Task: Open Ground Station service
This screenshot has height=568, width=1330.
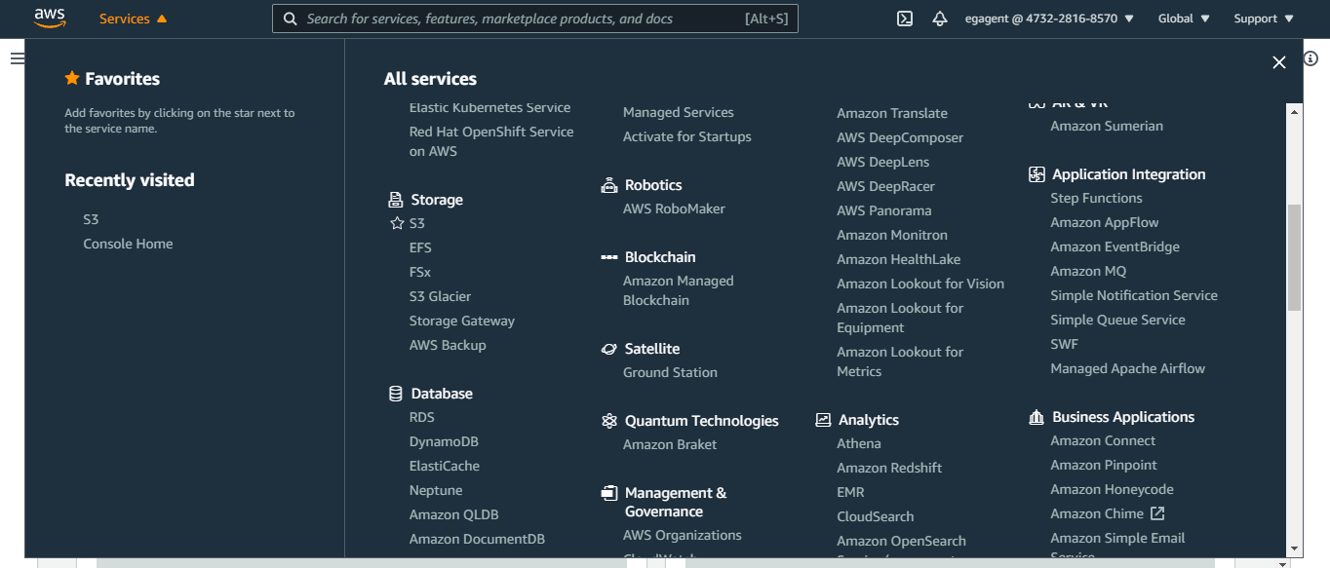Action: (x=670, y=372)
